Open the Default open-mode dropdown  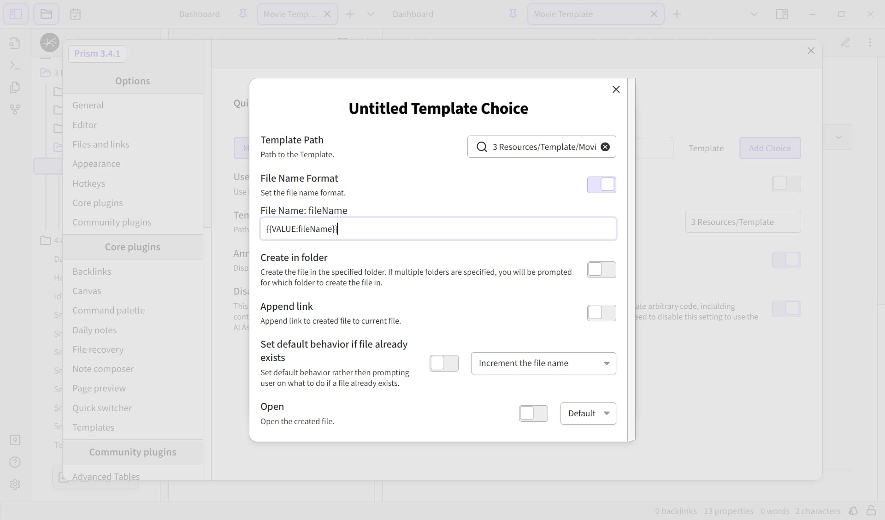point(588,414)
